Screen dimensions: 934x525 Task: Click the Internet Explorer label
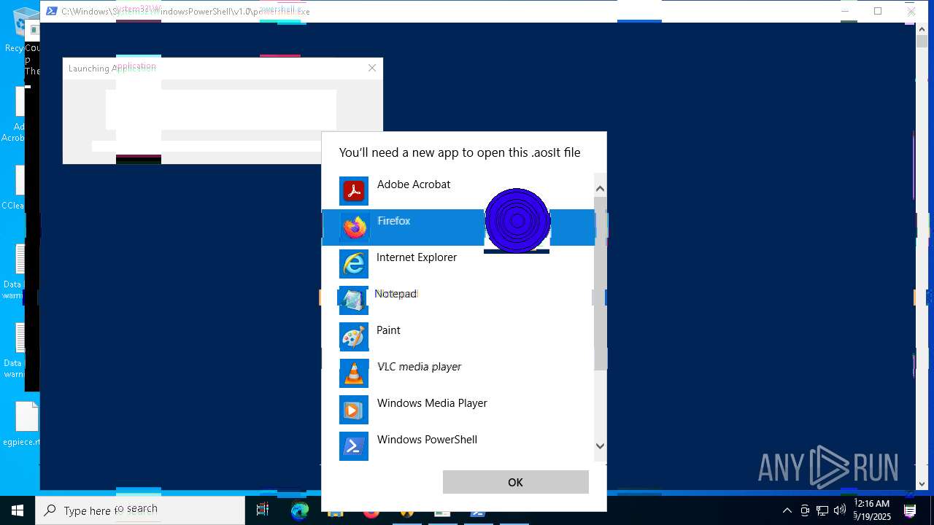(x=417, y=257)
